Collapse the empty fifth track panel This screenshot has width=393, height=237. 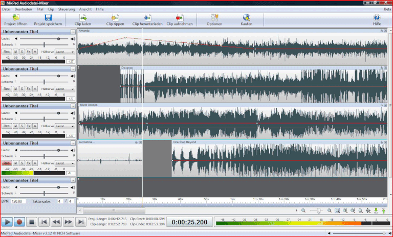point(73,180)
